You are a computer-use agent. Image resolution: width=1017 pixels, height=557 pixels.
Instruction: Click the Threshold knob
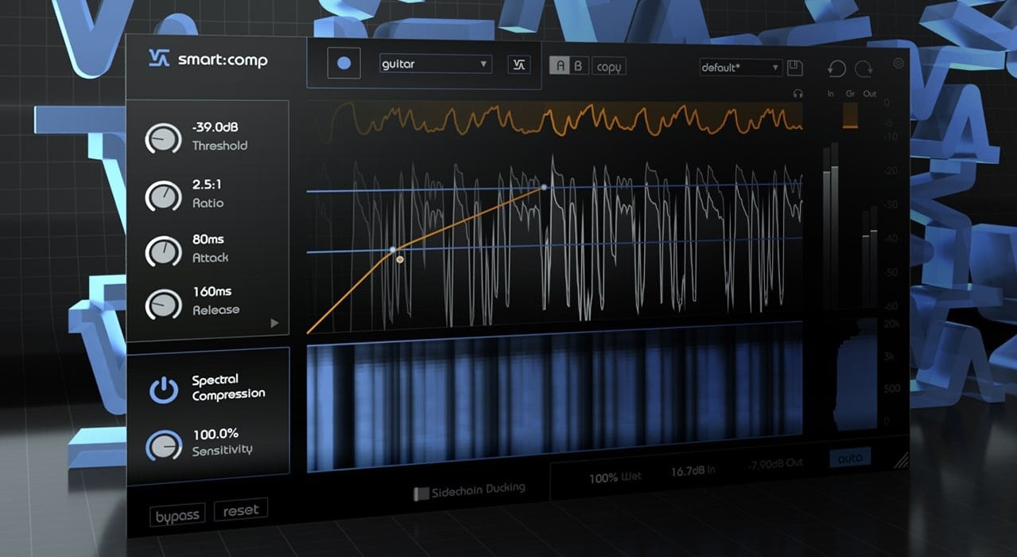coord(163,138)
